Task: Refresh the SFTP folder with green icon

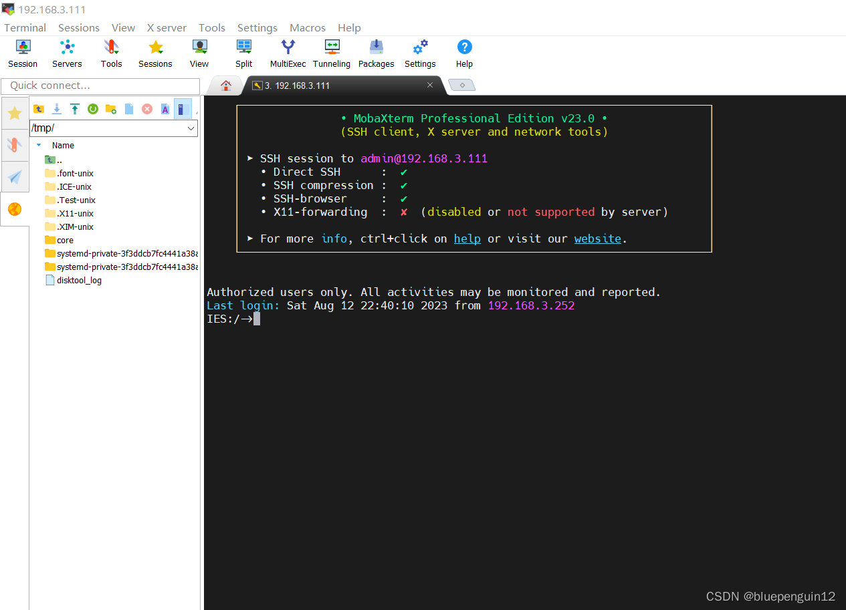Action: point(93,109)
